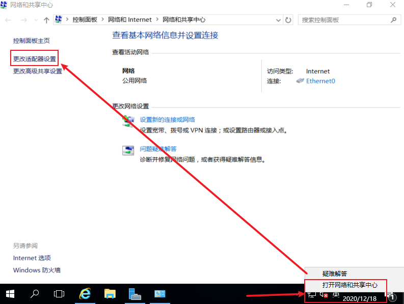The height and width of the screenshot is (304, 404).
Task: Click the muted volume tray icon
Action: [324, 295]
